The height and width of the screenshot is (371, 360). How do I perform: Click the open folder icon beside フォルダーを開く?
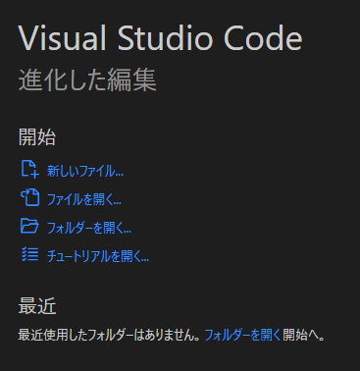click(29, 226)
